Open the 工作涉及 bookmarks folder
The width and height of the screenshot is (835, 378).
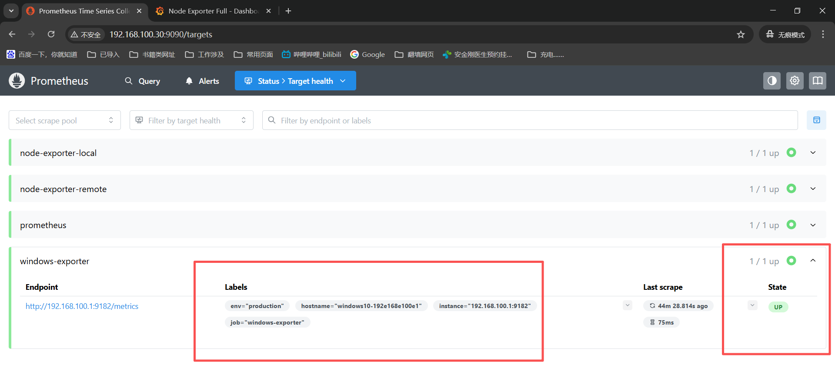click(204, 54)
